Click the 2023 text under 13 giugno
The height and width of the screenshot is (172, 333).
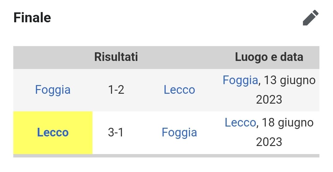(x=269, y=100)
